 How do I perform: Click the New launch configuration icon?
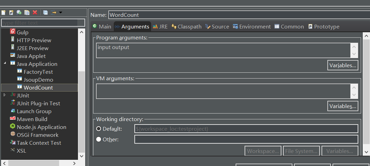(x=3, y=12)
